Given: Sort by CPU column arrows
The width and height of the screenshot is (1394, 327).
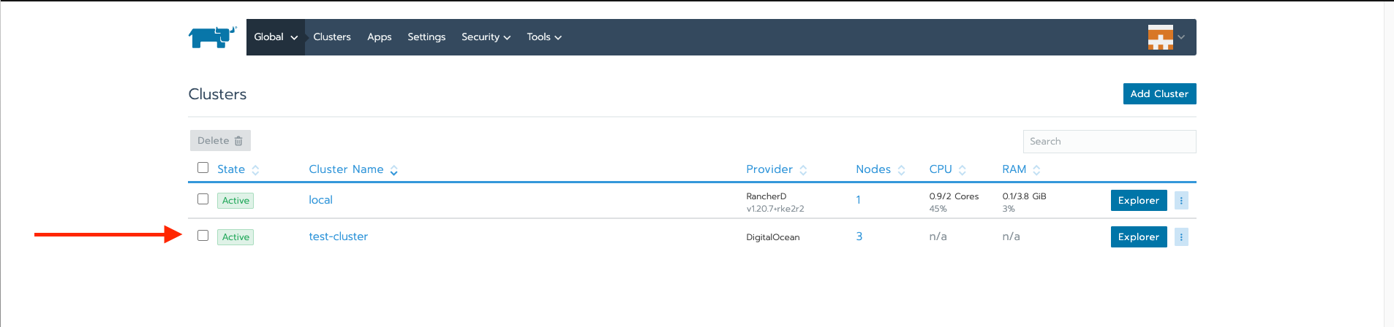Looking at the screenshot, I should pyautogui.click(x=962, y=170).
